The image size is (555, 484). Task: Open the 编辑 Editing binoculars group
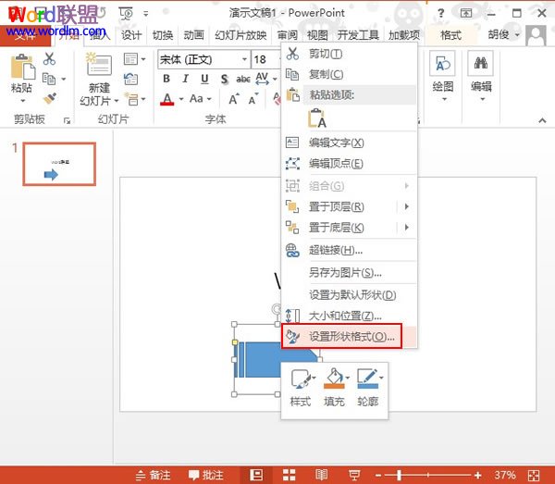point(481,76)
